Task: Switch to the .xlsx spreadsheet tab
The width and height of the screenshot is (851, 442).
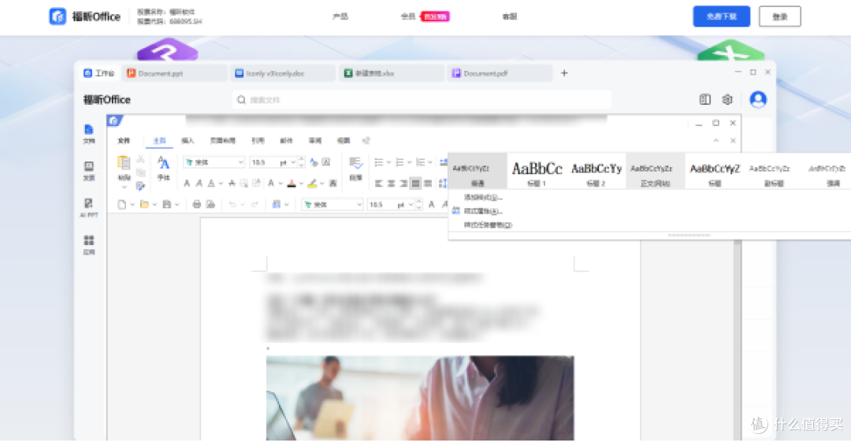Action: pos(392,73)
